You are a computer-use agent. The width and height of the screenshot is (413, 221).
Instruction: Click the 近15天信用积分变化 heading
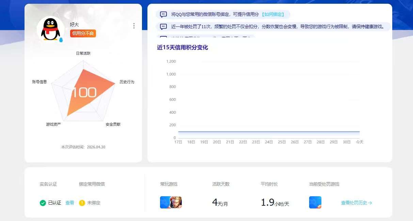point(182,48)
